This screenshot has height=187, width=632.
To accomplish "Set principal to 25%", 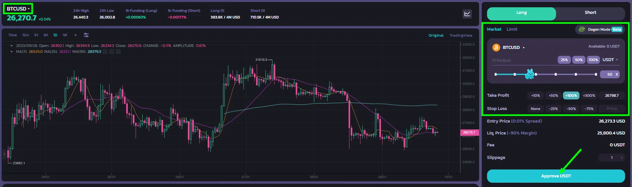I will [564, 60].
